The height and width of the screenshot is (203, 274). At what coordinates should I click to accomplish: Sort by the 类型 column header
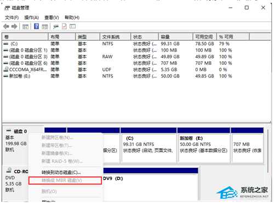pyautogui.click(x=88, y=37)
